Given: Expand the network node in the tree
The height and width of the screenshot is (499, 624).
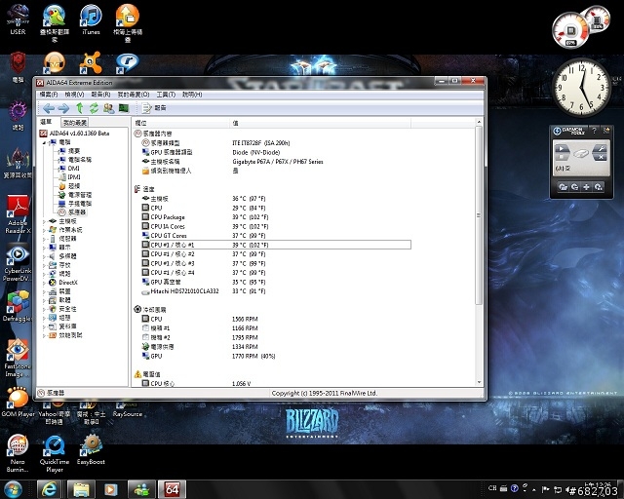Looking at the screenshot, I should coord(44,274).
